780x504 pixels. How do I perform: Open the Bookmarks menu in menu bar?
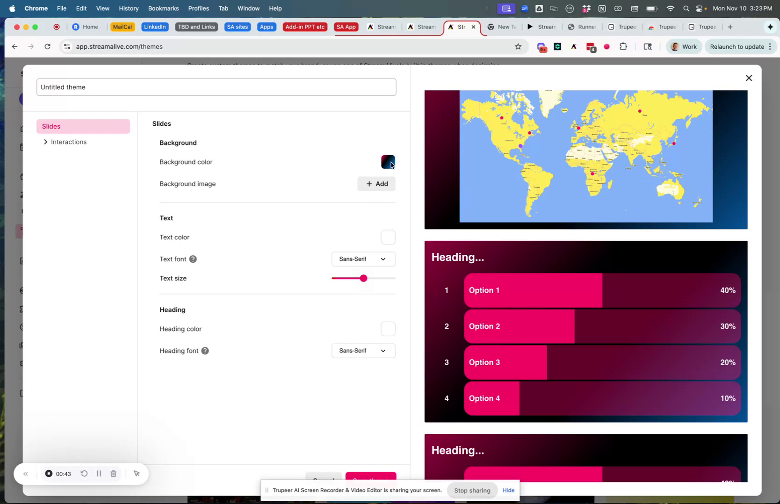163,8
